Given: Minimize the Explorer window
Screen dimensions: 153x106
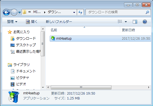Looking at the screenshot, I should coord(128,5).
